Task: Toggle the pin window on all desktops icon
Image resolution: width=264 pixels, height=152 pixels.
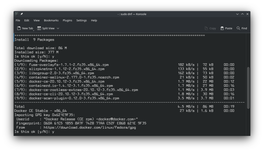Action: (21, 14)
